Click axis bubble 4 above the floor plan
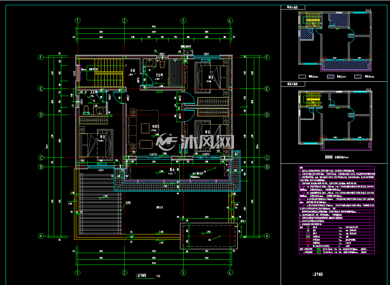Viewport: 390px width, 285px height. [x=230, y=20]
